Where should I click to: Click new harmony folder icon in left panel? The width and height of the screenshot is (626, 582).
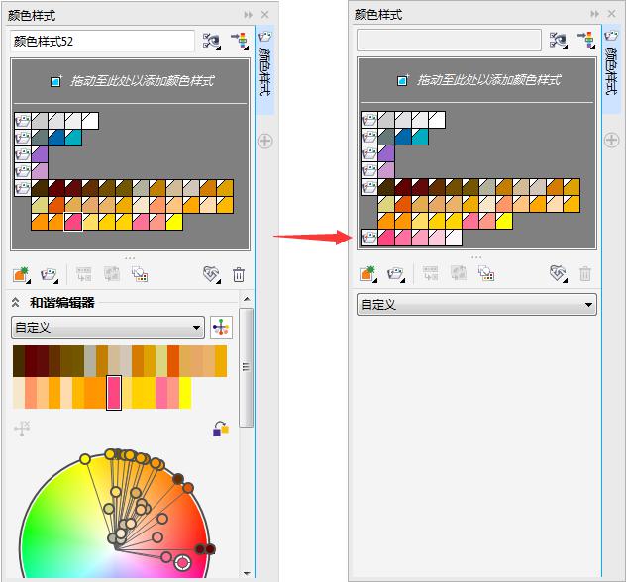pyautogui.click(x=50, y=274)
